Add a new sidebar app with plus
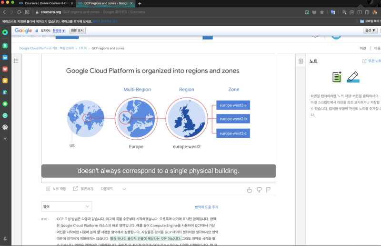 pyautogui.click(x=5, y=139)
